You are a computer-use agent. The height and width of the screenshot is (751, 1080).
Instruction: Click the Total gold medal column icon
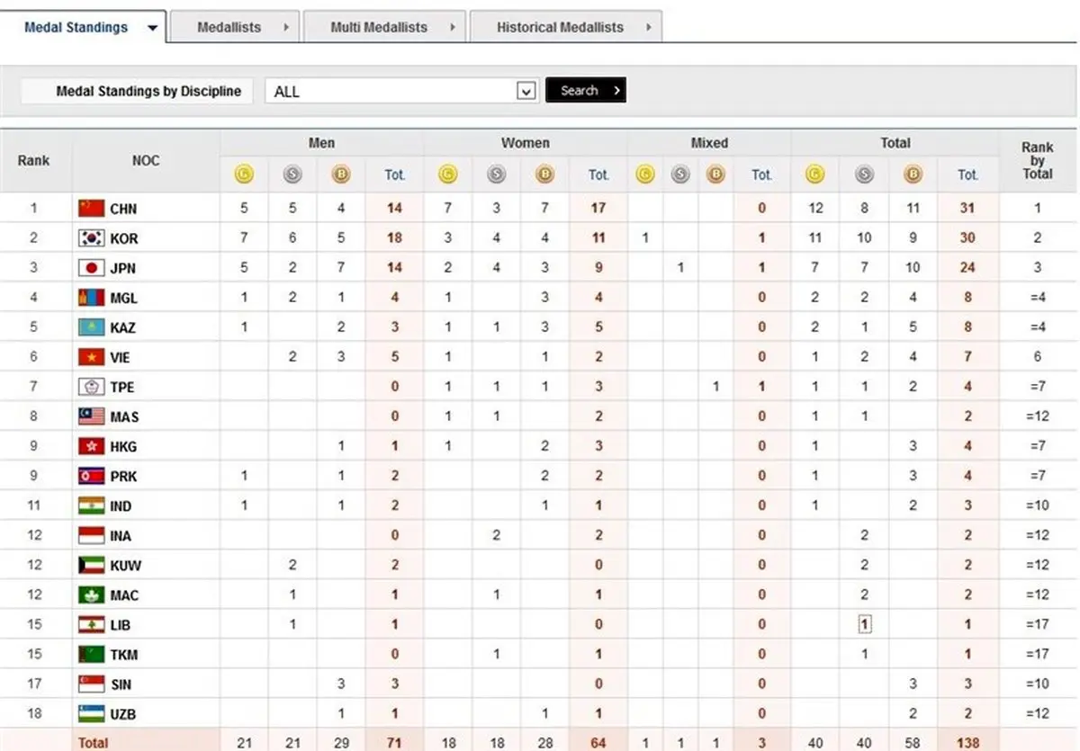(815, 174)
